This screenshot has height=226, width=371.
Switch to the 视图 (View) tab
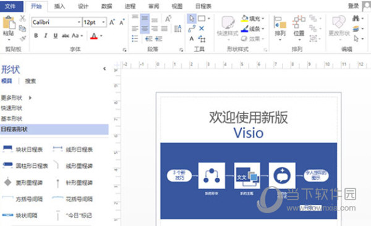coord(177,6)
